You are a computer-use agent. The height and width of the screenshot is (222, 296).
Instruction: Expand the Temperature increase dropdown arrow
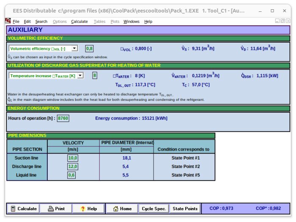(80, 76)
